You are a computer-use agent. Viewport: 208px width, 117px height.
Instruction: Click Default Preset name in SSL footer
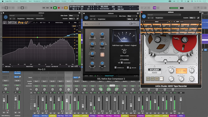[109, 76]
